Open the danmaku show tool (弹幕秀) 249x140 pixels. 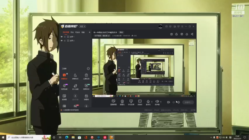(86, 97)
